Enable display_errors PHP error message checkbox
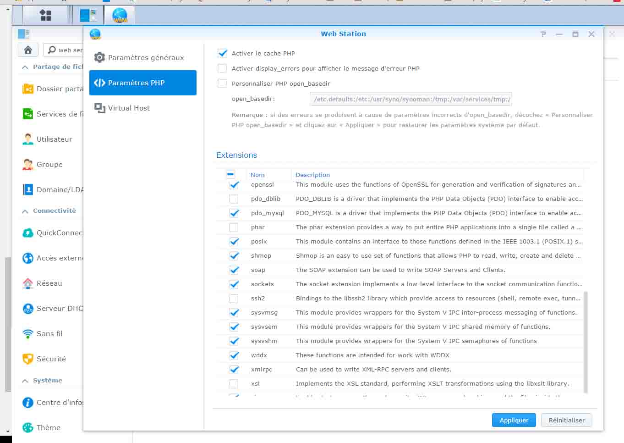Viewport: 624px width, 443px height. coord(223,68)
